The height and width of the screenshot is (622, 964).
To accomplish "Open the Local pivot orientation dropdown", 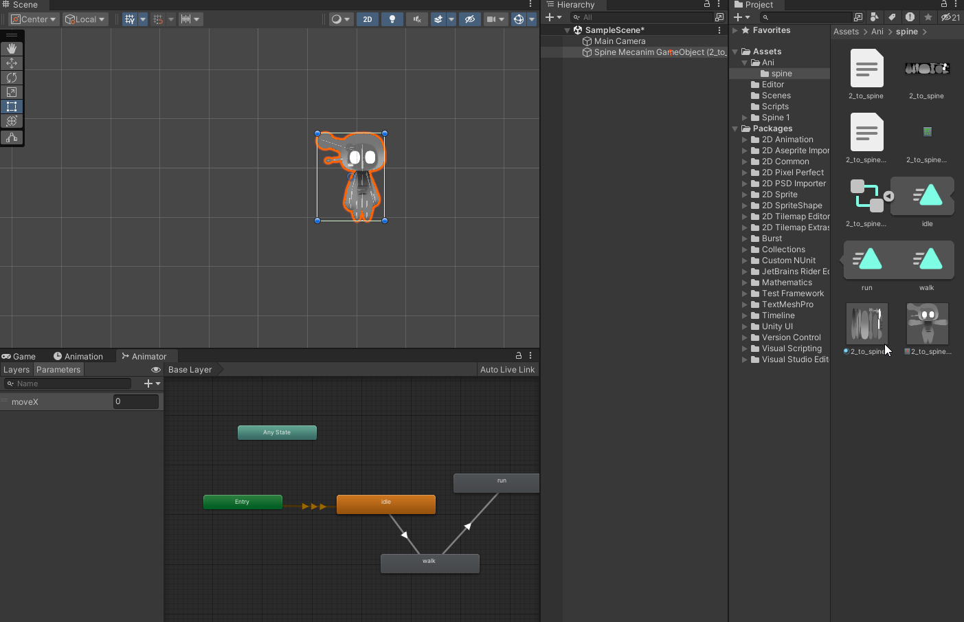I will (x=85, y=19).
